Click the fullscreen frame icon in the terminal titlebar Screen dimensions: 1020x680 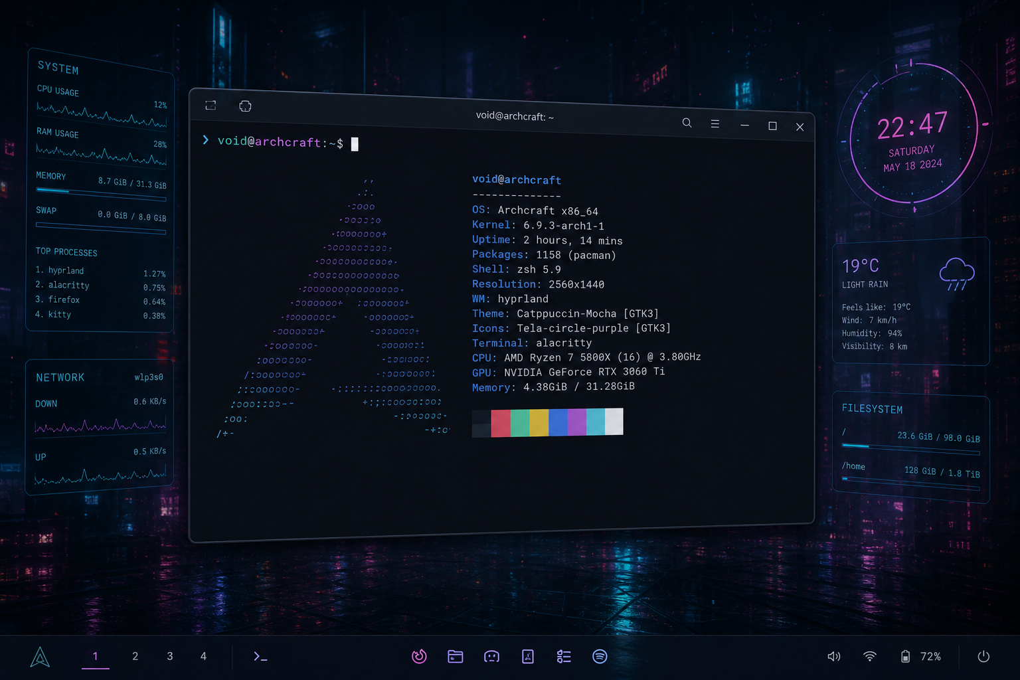coord(211,105)
